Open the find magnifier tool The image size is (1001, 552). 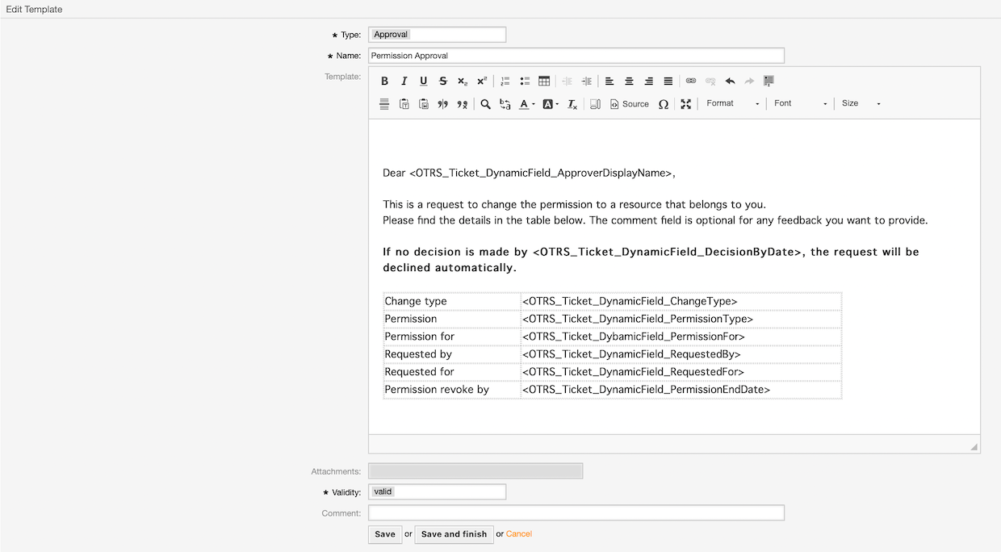point(485,104)
